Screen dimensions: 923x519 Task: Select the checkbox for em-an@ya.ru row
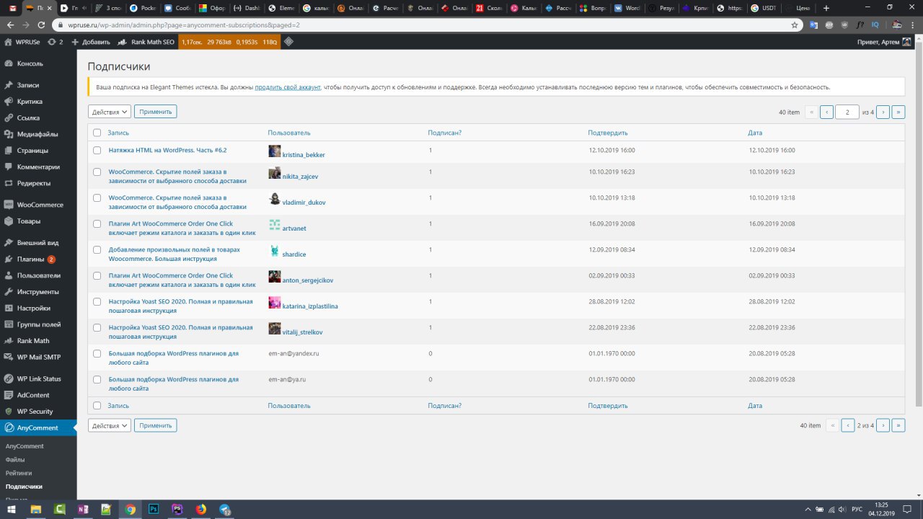pos(97,379)
